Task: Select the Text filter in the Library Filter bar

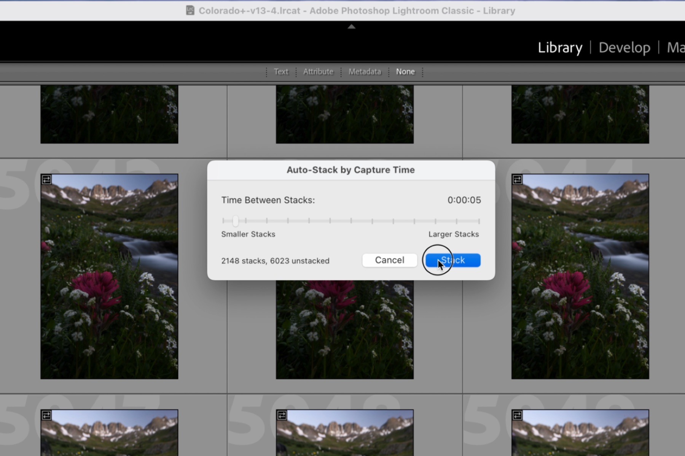Action: (x=281, y=71)
